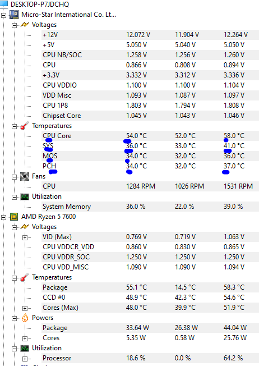Expand the VID (Max) entry
Image resolution: width=259 pixels, height=366 pixels.
[x=25, y=237]
